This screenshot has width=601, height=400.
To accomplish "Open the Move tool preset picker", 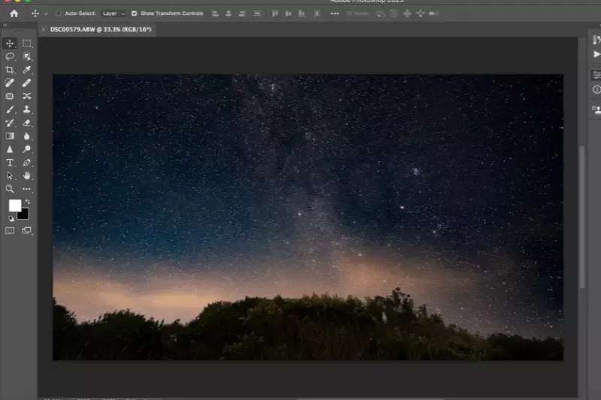I will 40,14.
